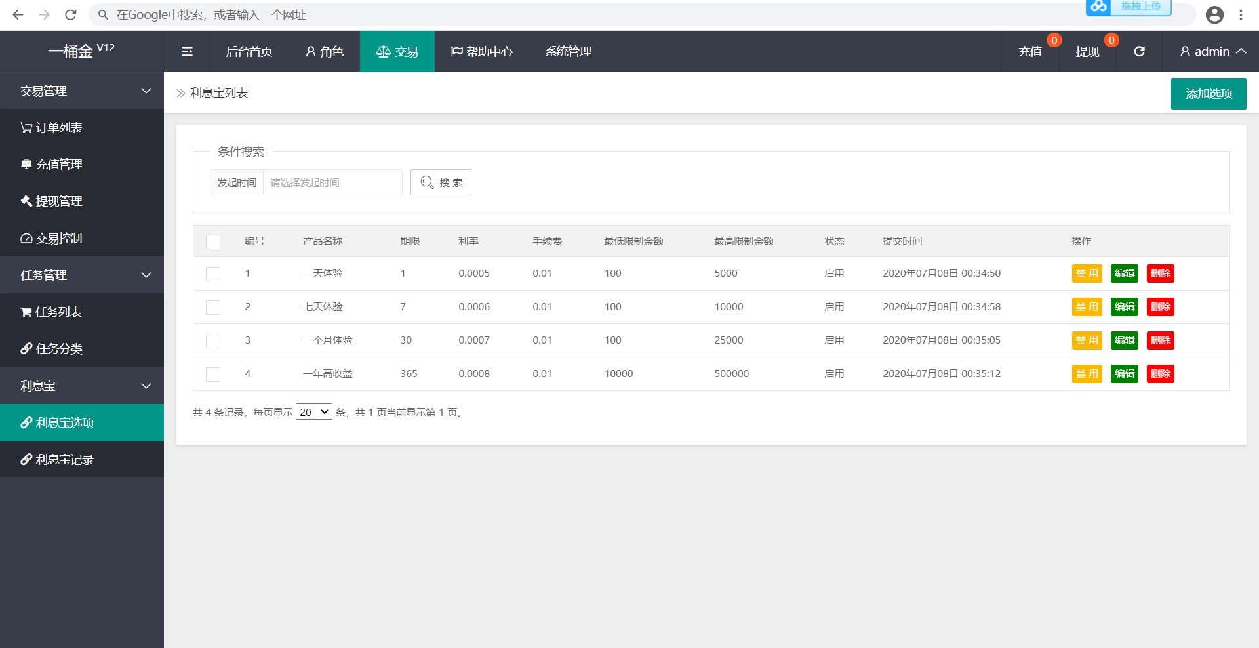Check the box for 一年高收益 row
Image resolution: width=1259 pixels, height=648 pixels.
[x=213, y=374]
